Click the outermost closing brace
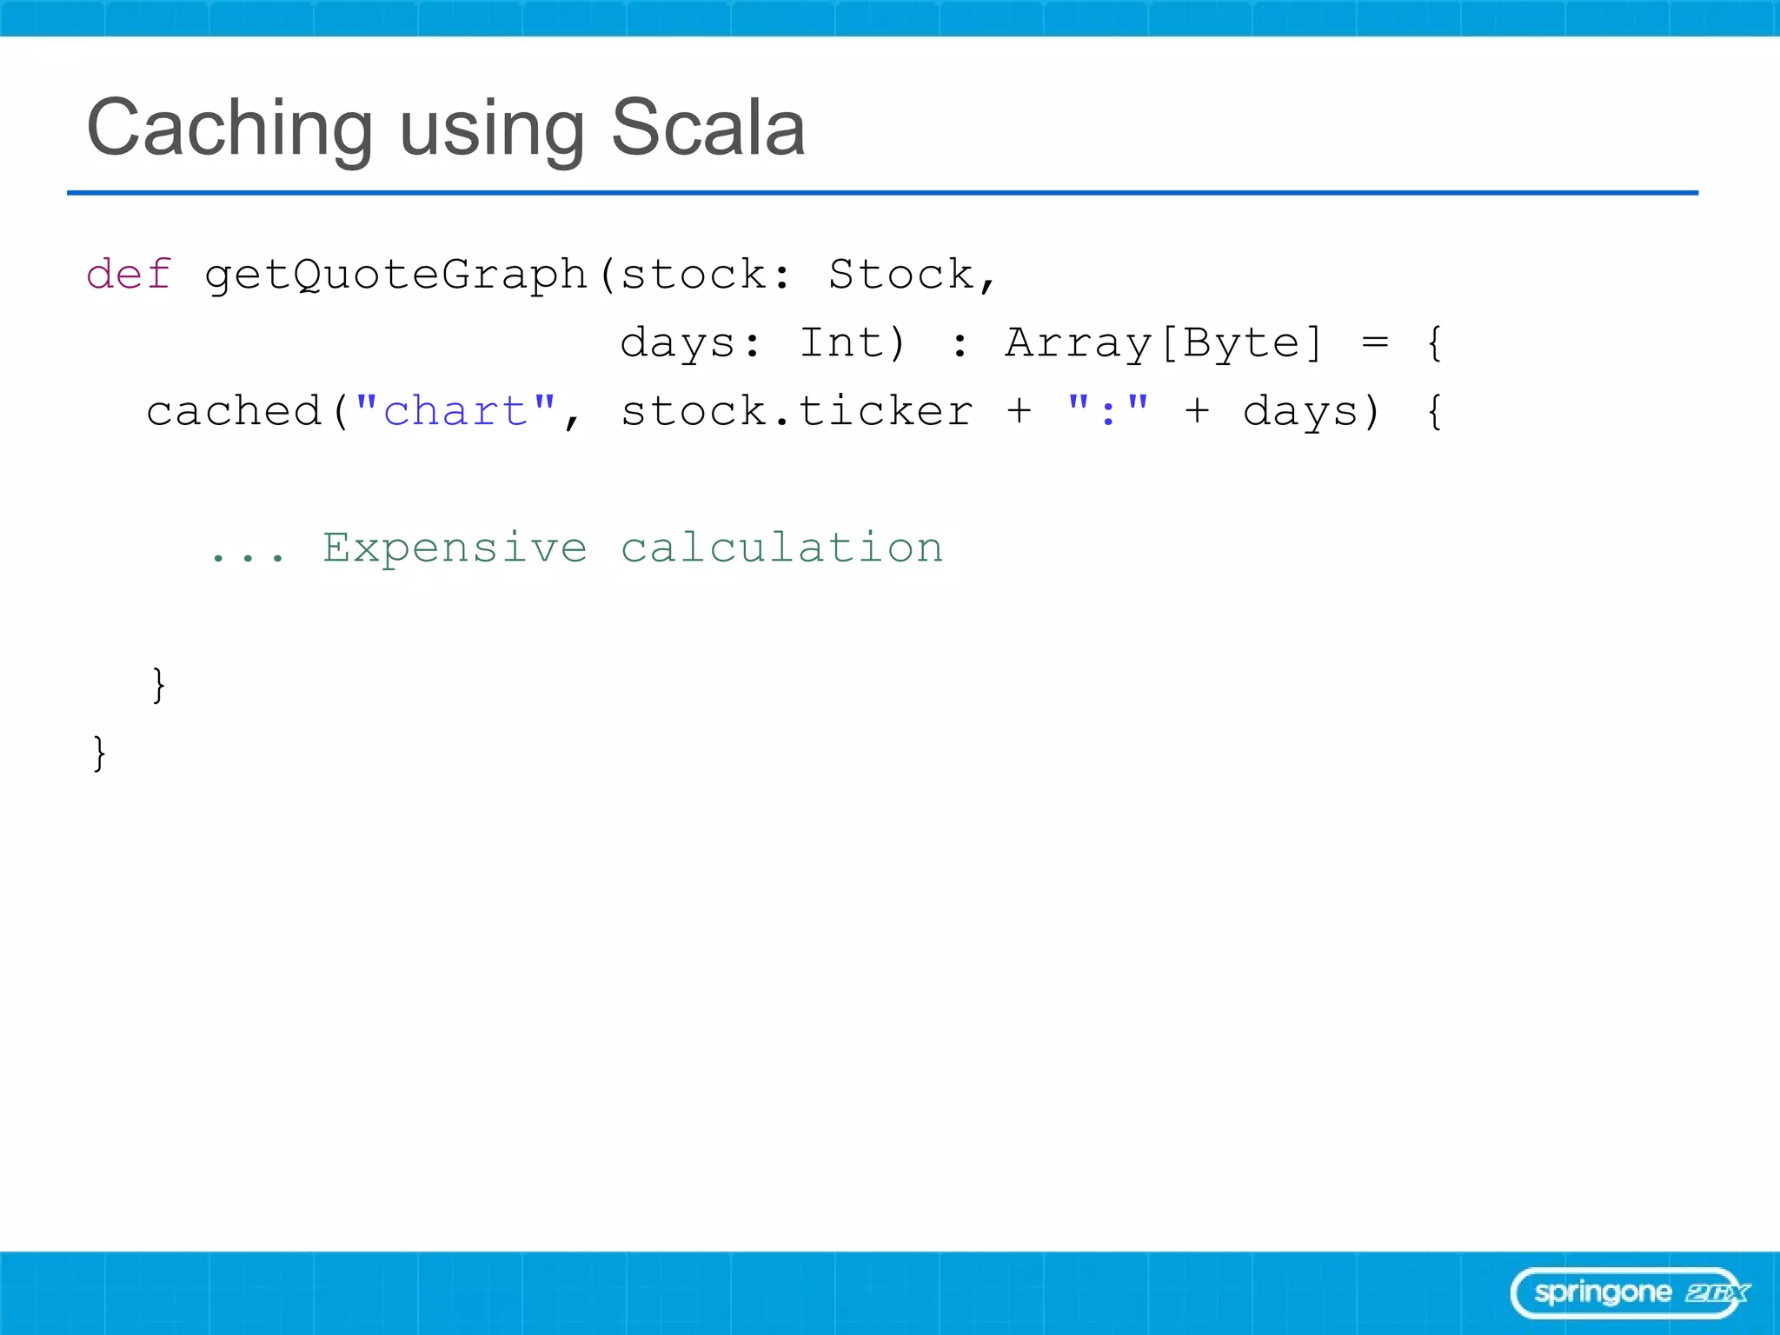The height and width of the screenshot is (1335, 1780). pos(99,753)
